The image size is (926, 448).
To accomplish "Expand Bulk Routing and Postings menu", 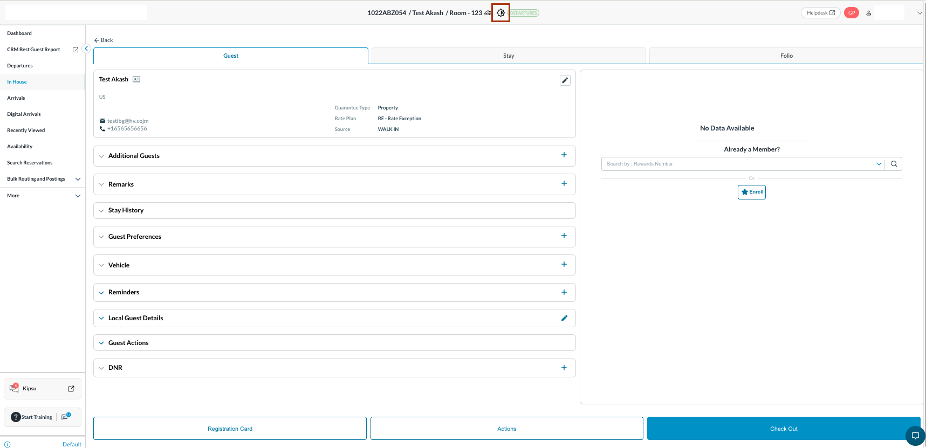I will pyautogui.click(x=78, y=179).
